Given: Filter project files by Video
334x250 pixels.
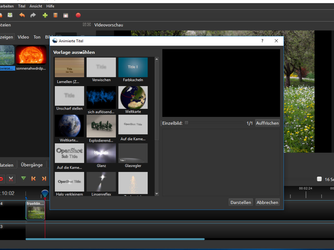Looking at the screenshot, I should tap(23, 37).
